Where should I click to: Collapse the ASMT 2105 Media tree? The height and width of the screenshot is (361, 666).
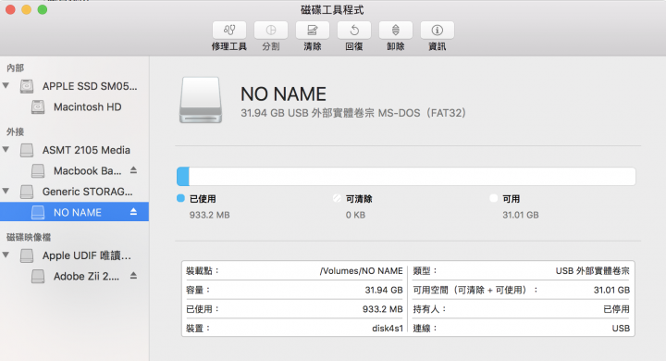click(x=6, y=149)
